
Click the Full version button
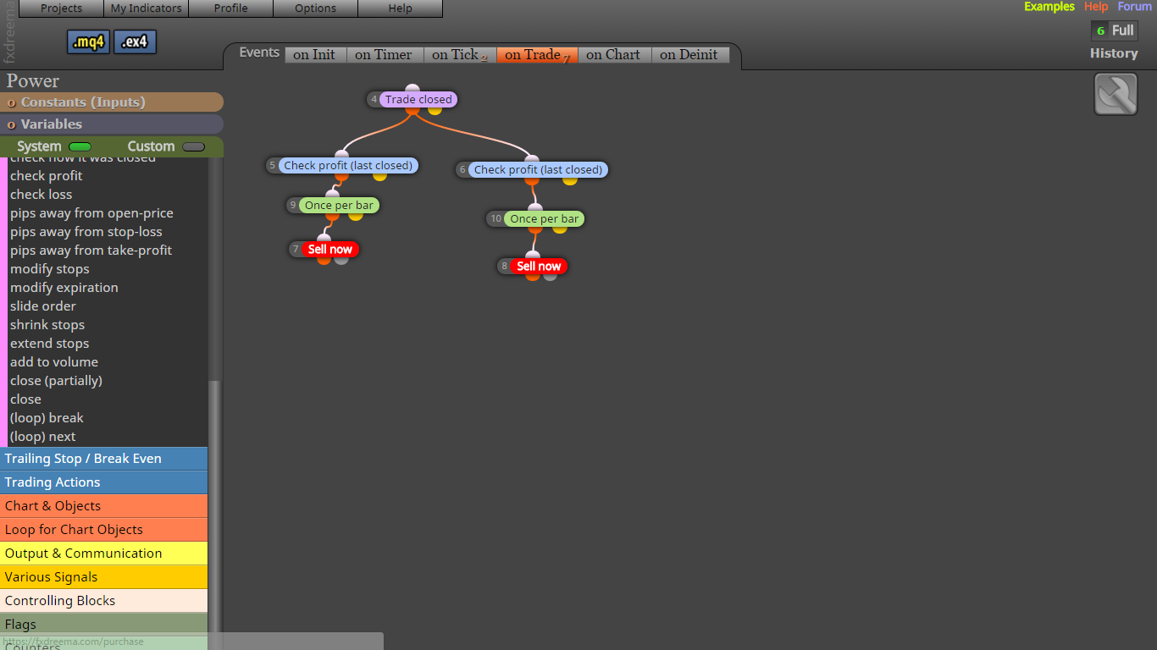[x=1115, y=30]
